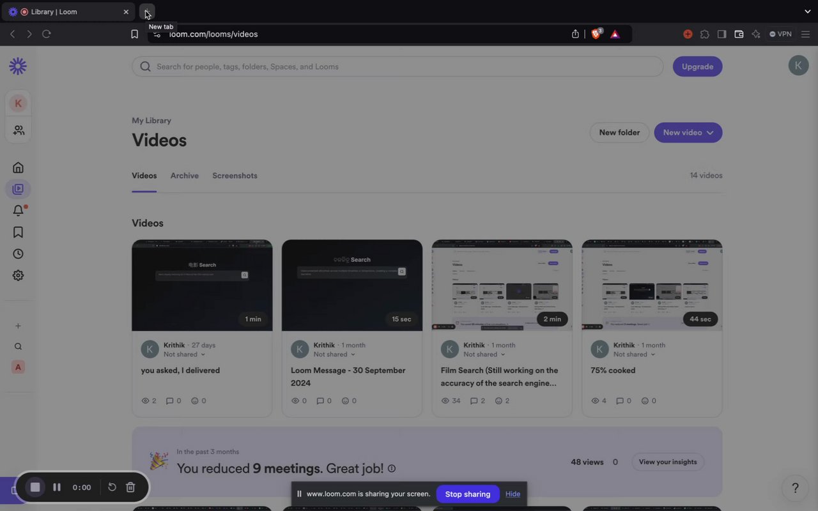This screenshot has width=818, height=511.
Task: Open a new browser tab
Action: click(x=147, y=11)
